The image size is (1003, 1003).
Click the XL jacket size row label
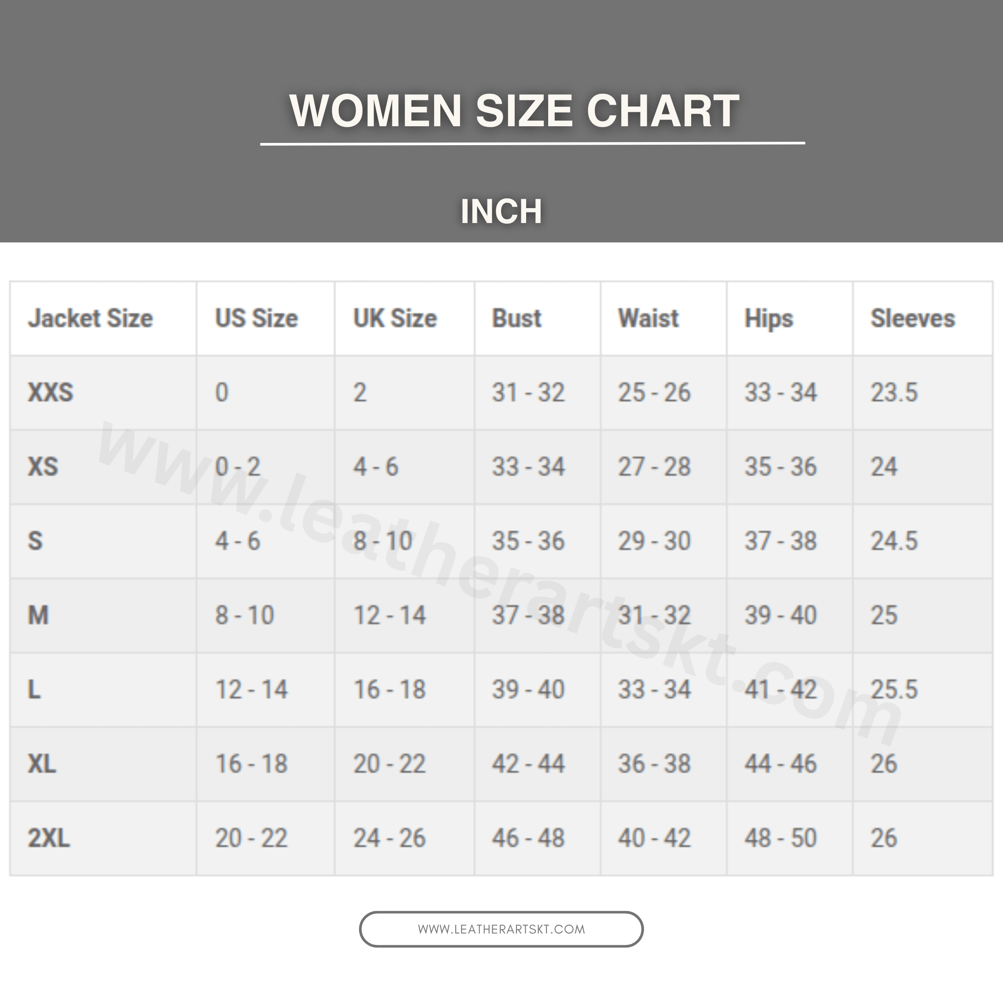[x=41, y=764]
